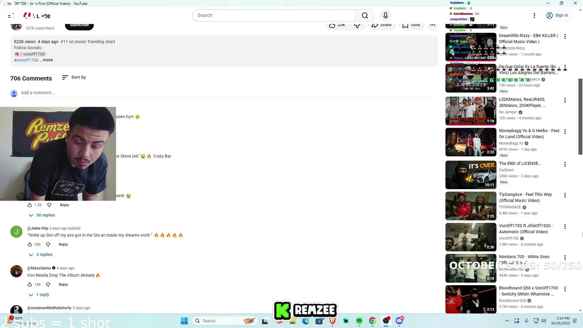Expand 3 replies under @Jakie-b9p

(41, 255)
